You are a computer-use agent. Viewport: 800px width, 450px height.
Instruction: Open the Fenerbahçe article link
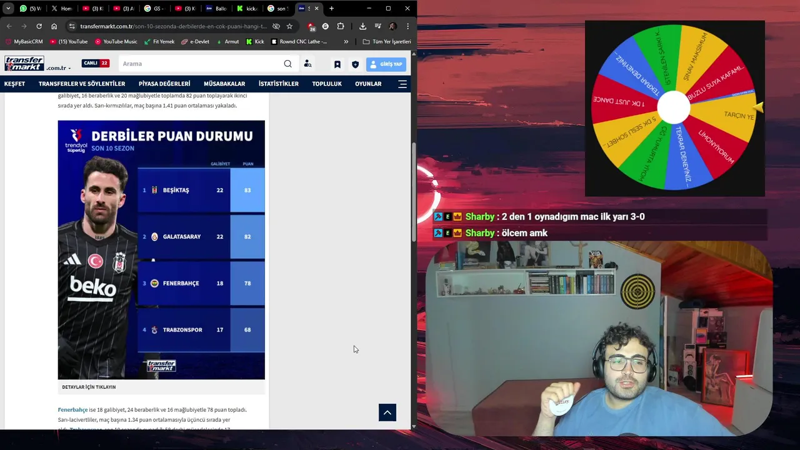(x=72, y=410)
